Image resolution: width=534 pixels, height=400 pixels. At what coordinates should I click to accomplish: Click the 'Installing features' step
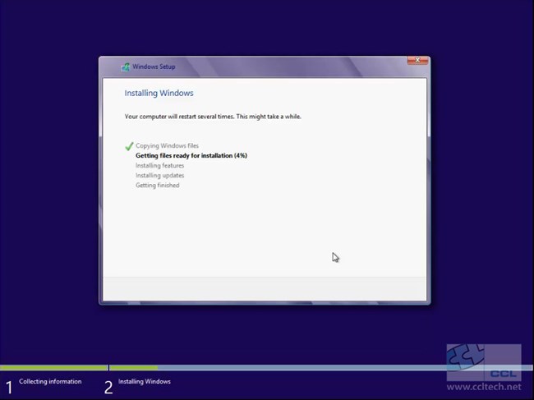point(159,165)
